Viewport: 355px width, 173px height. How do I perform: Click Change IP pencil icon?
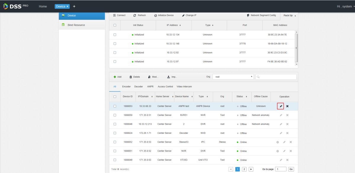tap(183, 15)
